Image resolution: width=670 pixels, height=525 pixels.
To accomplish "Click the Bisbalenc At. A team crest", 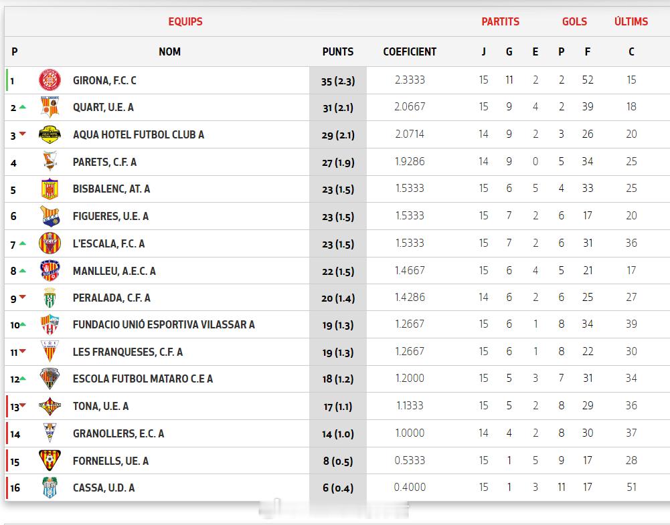I will tap(50, 189).
